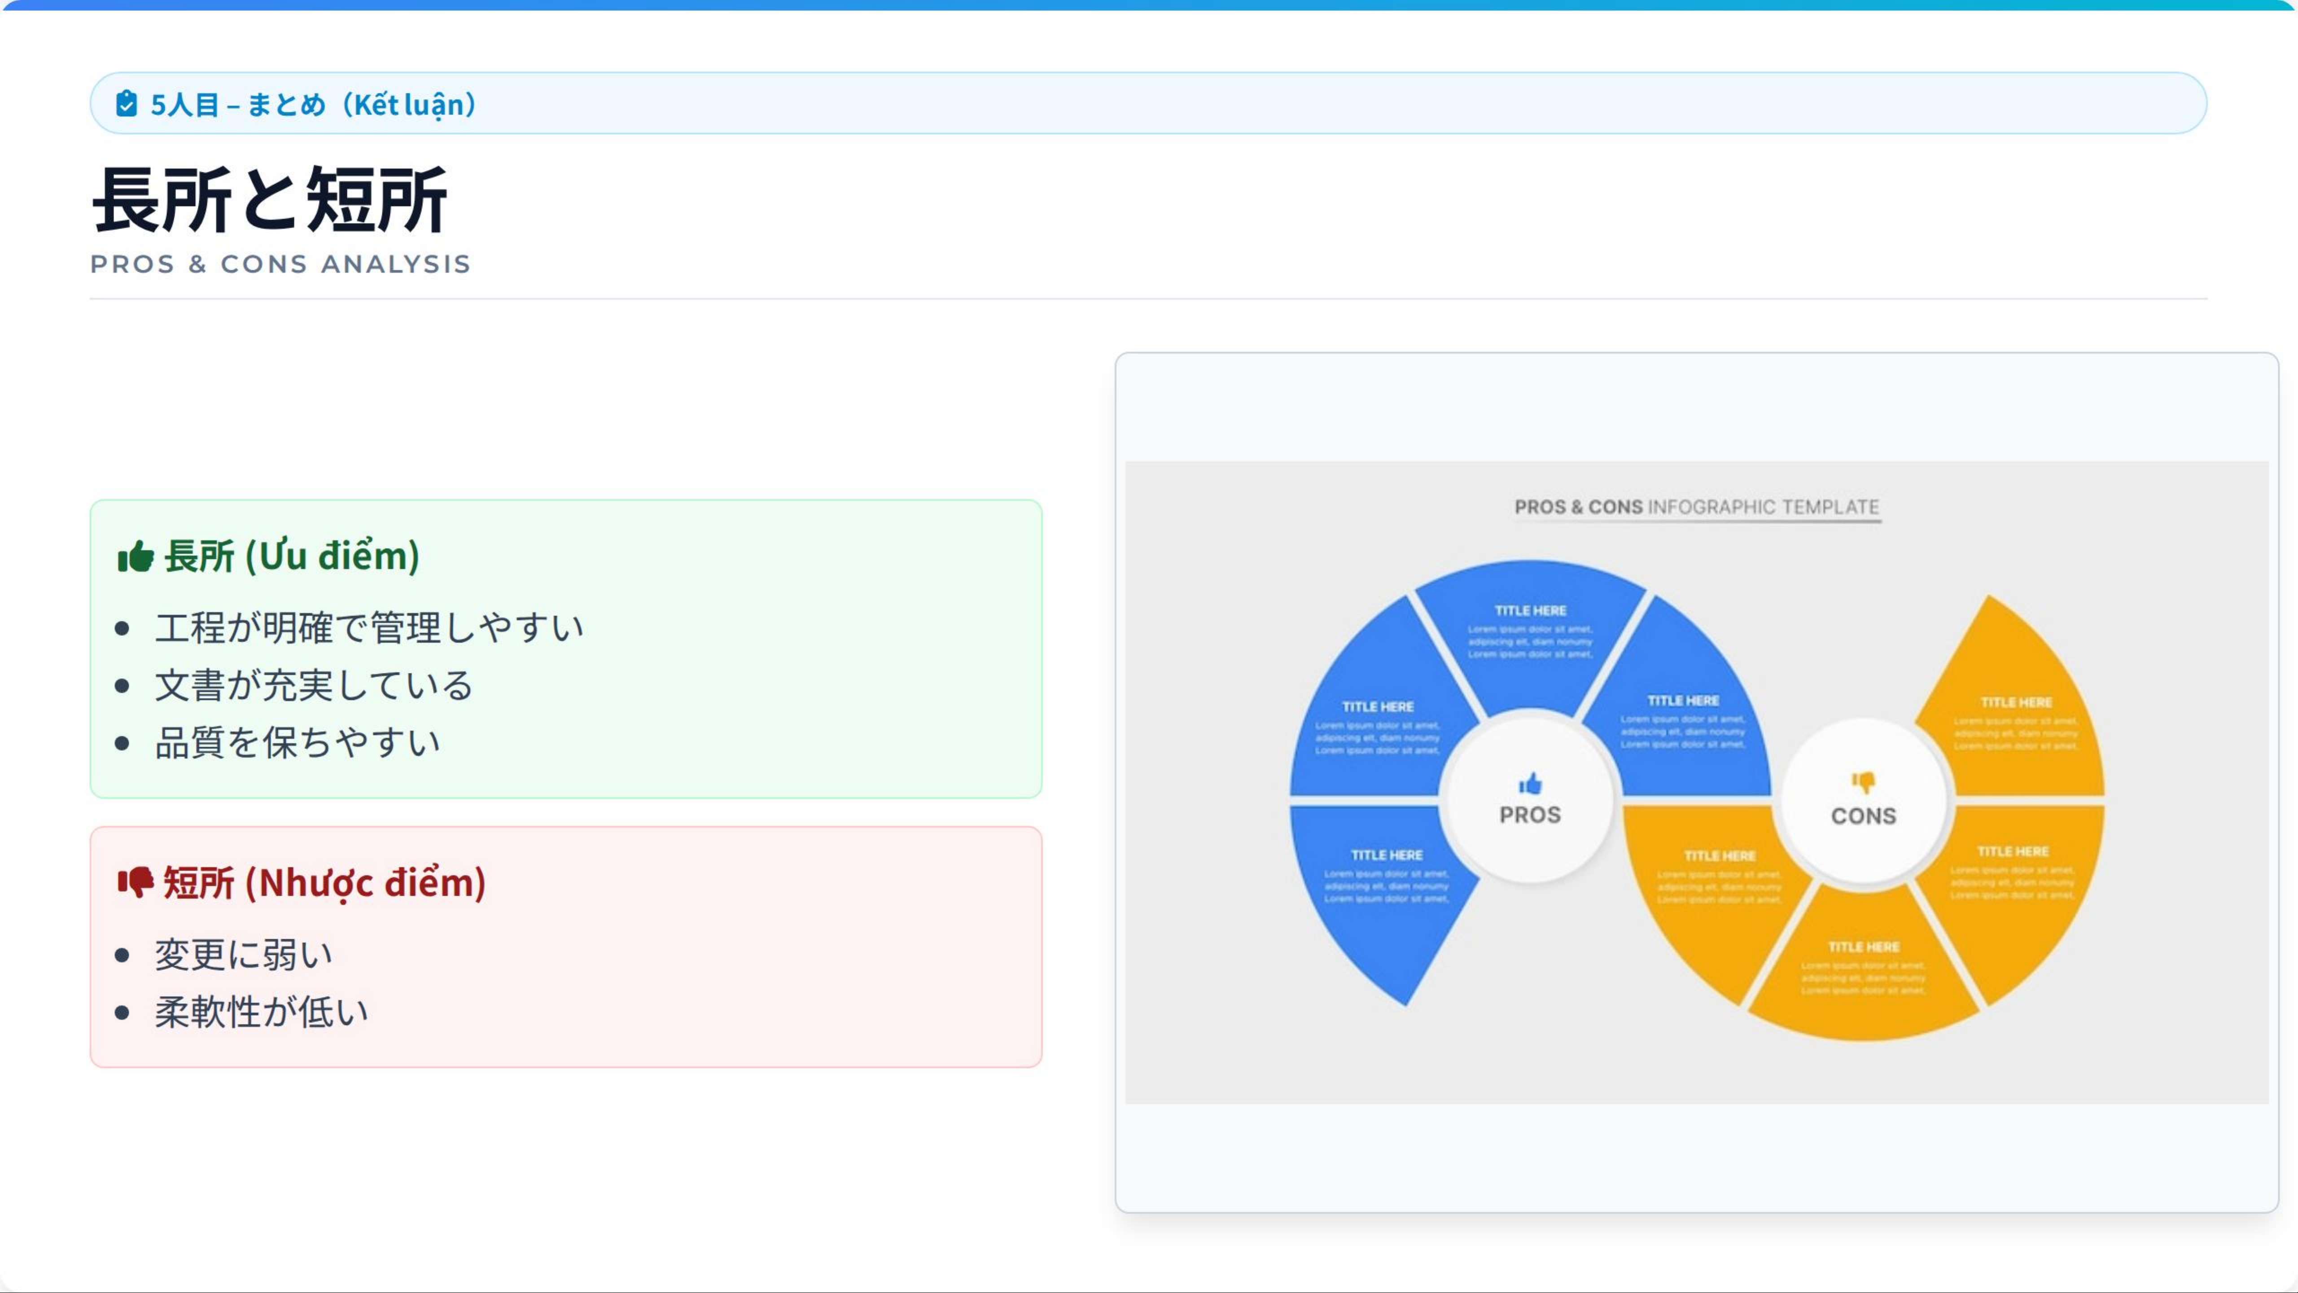Click the bullet 柔軟性が低い
Image resolution: width=2298 pixels, height=1293 pixels.
pos(261,1012)
